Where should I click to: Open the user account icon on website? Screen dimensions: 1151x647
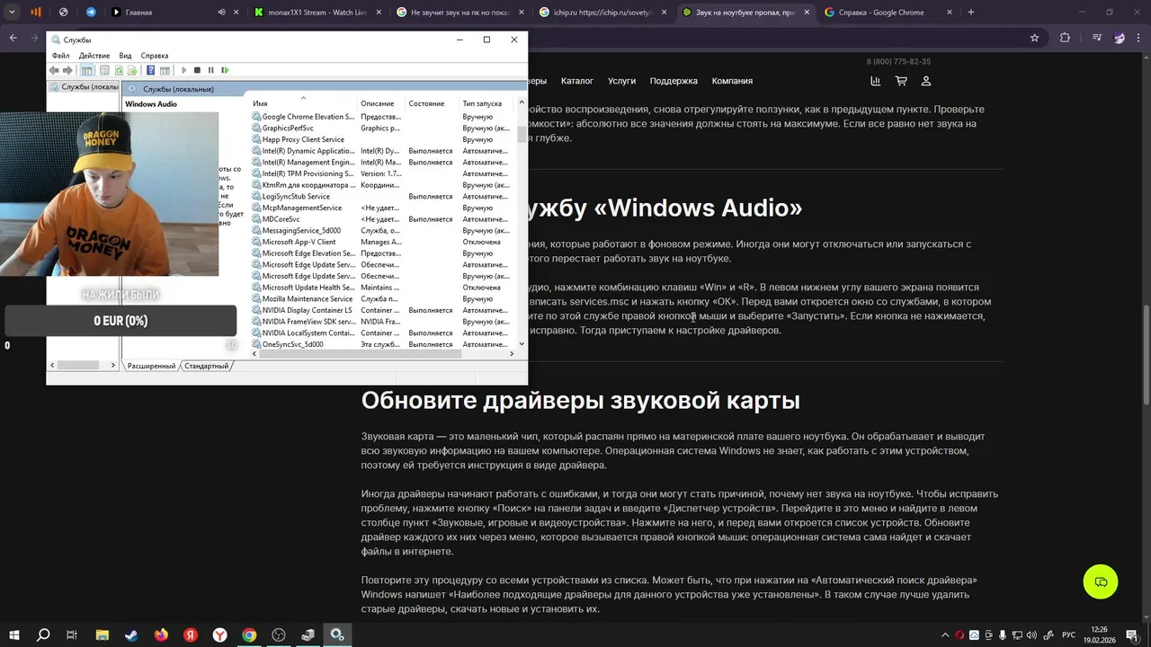click(926, 81)
